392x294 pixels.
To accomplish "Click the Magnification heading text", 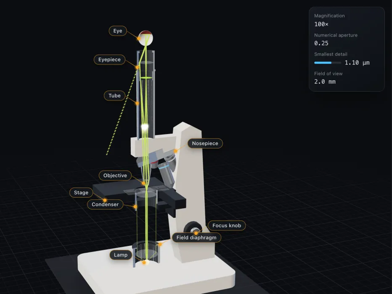I will coord(329,16).
